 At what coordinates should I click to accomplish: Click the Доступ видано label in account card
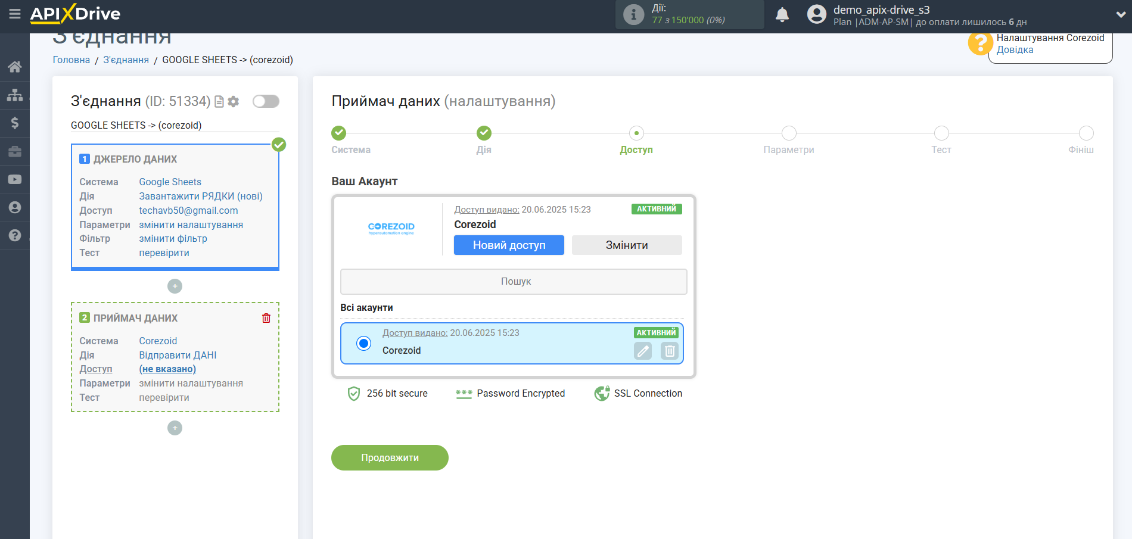[487, 210]
